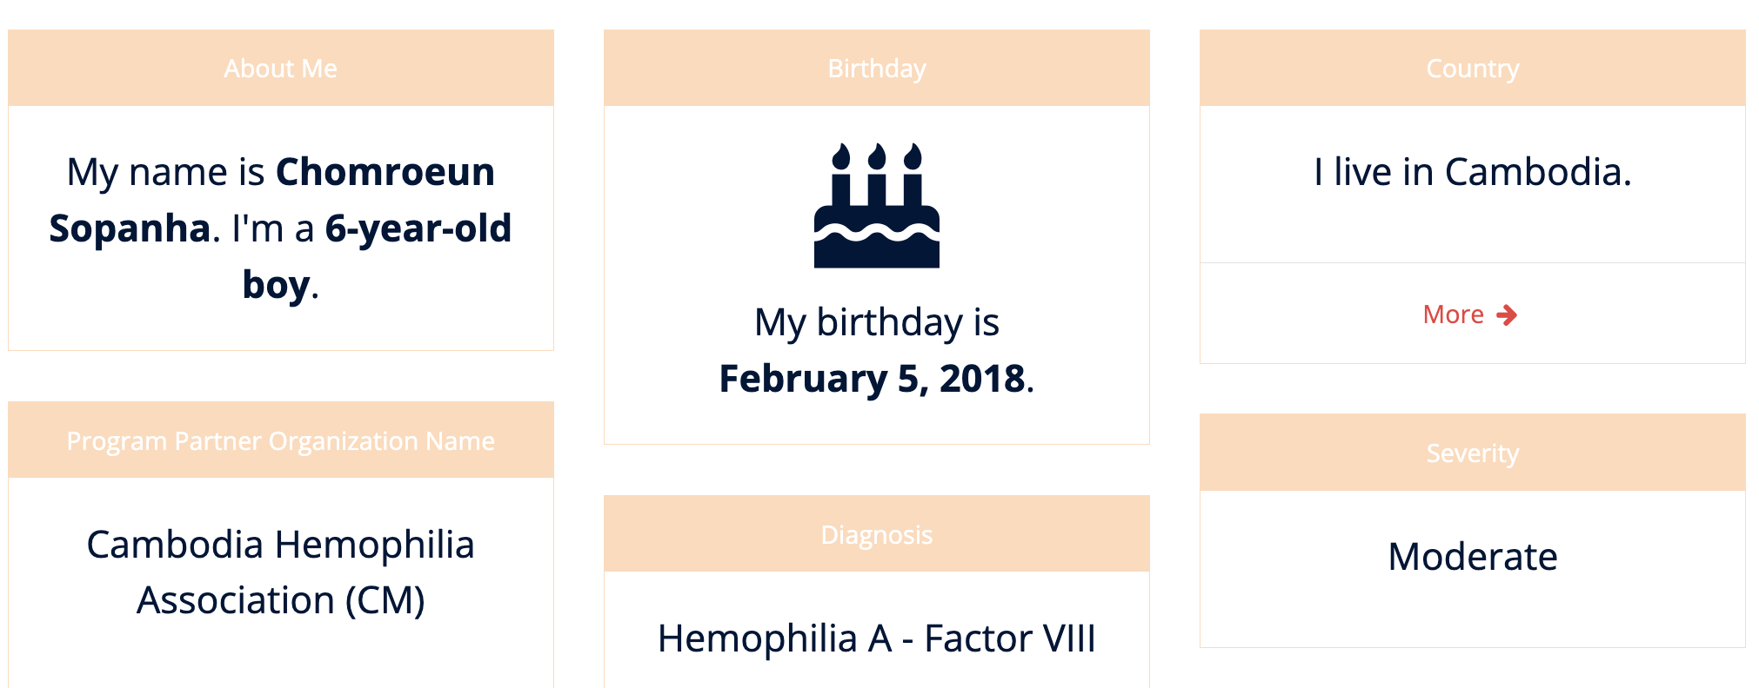Screen dimensions: 1759x688
Task: Click the 'Association (CM)' text line
Action: [280, 600]
